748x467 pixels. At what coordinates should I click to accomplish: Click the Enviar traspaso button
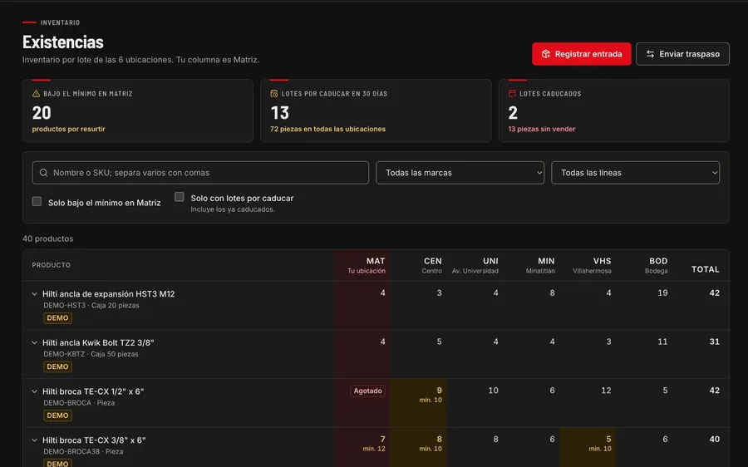click(682, 54)
